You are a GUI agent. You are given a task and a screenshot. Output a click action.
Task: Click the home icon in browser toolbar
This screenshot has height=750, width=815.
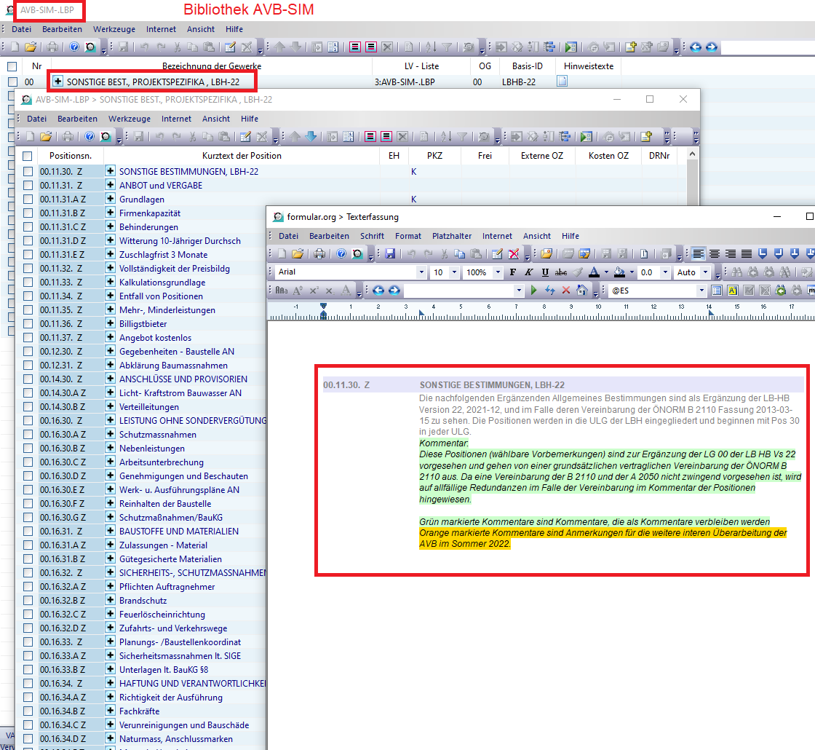coord(581,291)
